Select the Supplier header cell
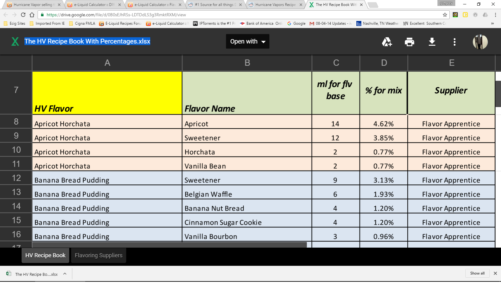Screen dimensions: 501x288 [451, 93]
